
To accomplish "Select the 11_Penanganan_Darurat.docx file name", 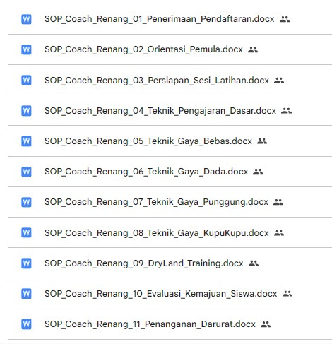I will (x=150, y=324).
